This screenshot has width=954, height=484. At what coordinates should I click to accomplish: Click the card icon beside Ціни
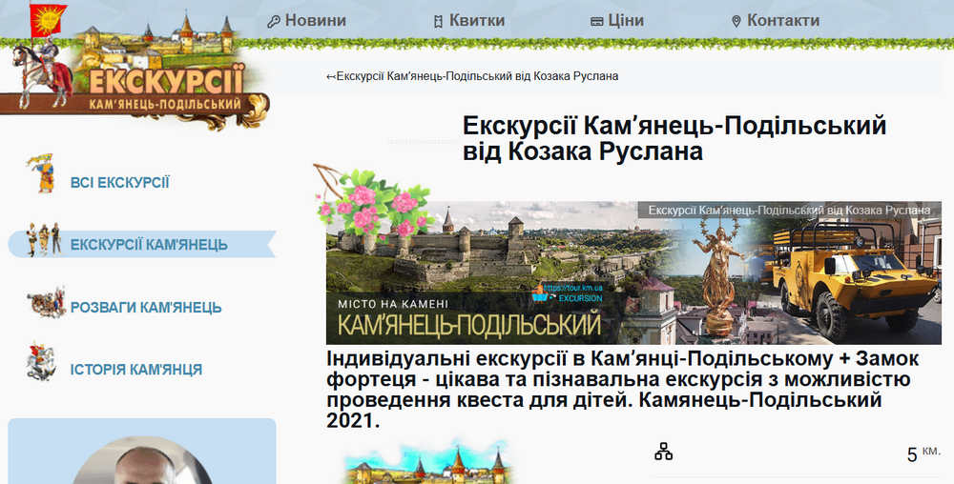(597, 22)
